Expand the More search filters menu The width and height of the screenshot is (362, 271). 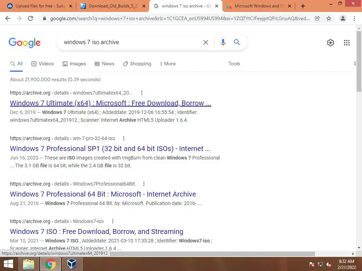(x=168, y=64)
